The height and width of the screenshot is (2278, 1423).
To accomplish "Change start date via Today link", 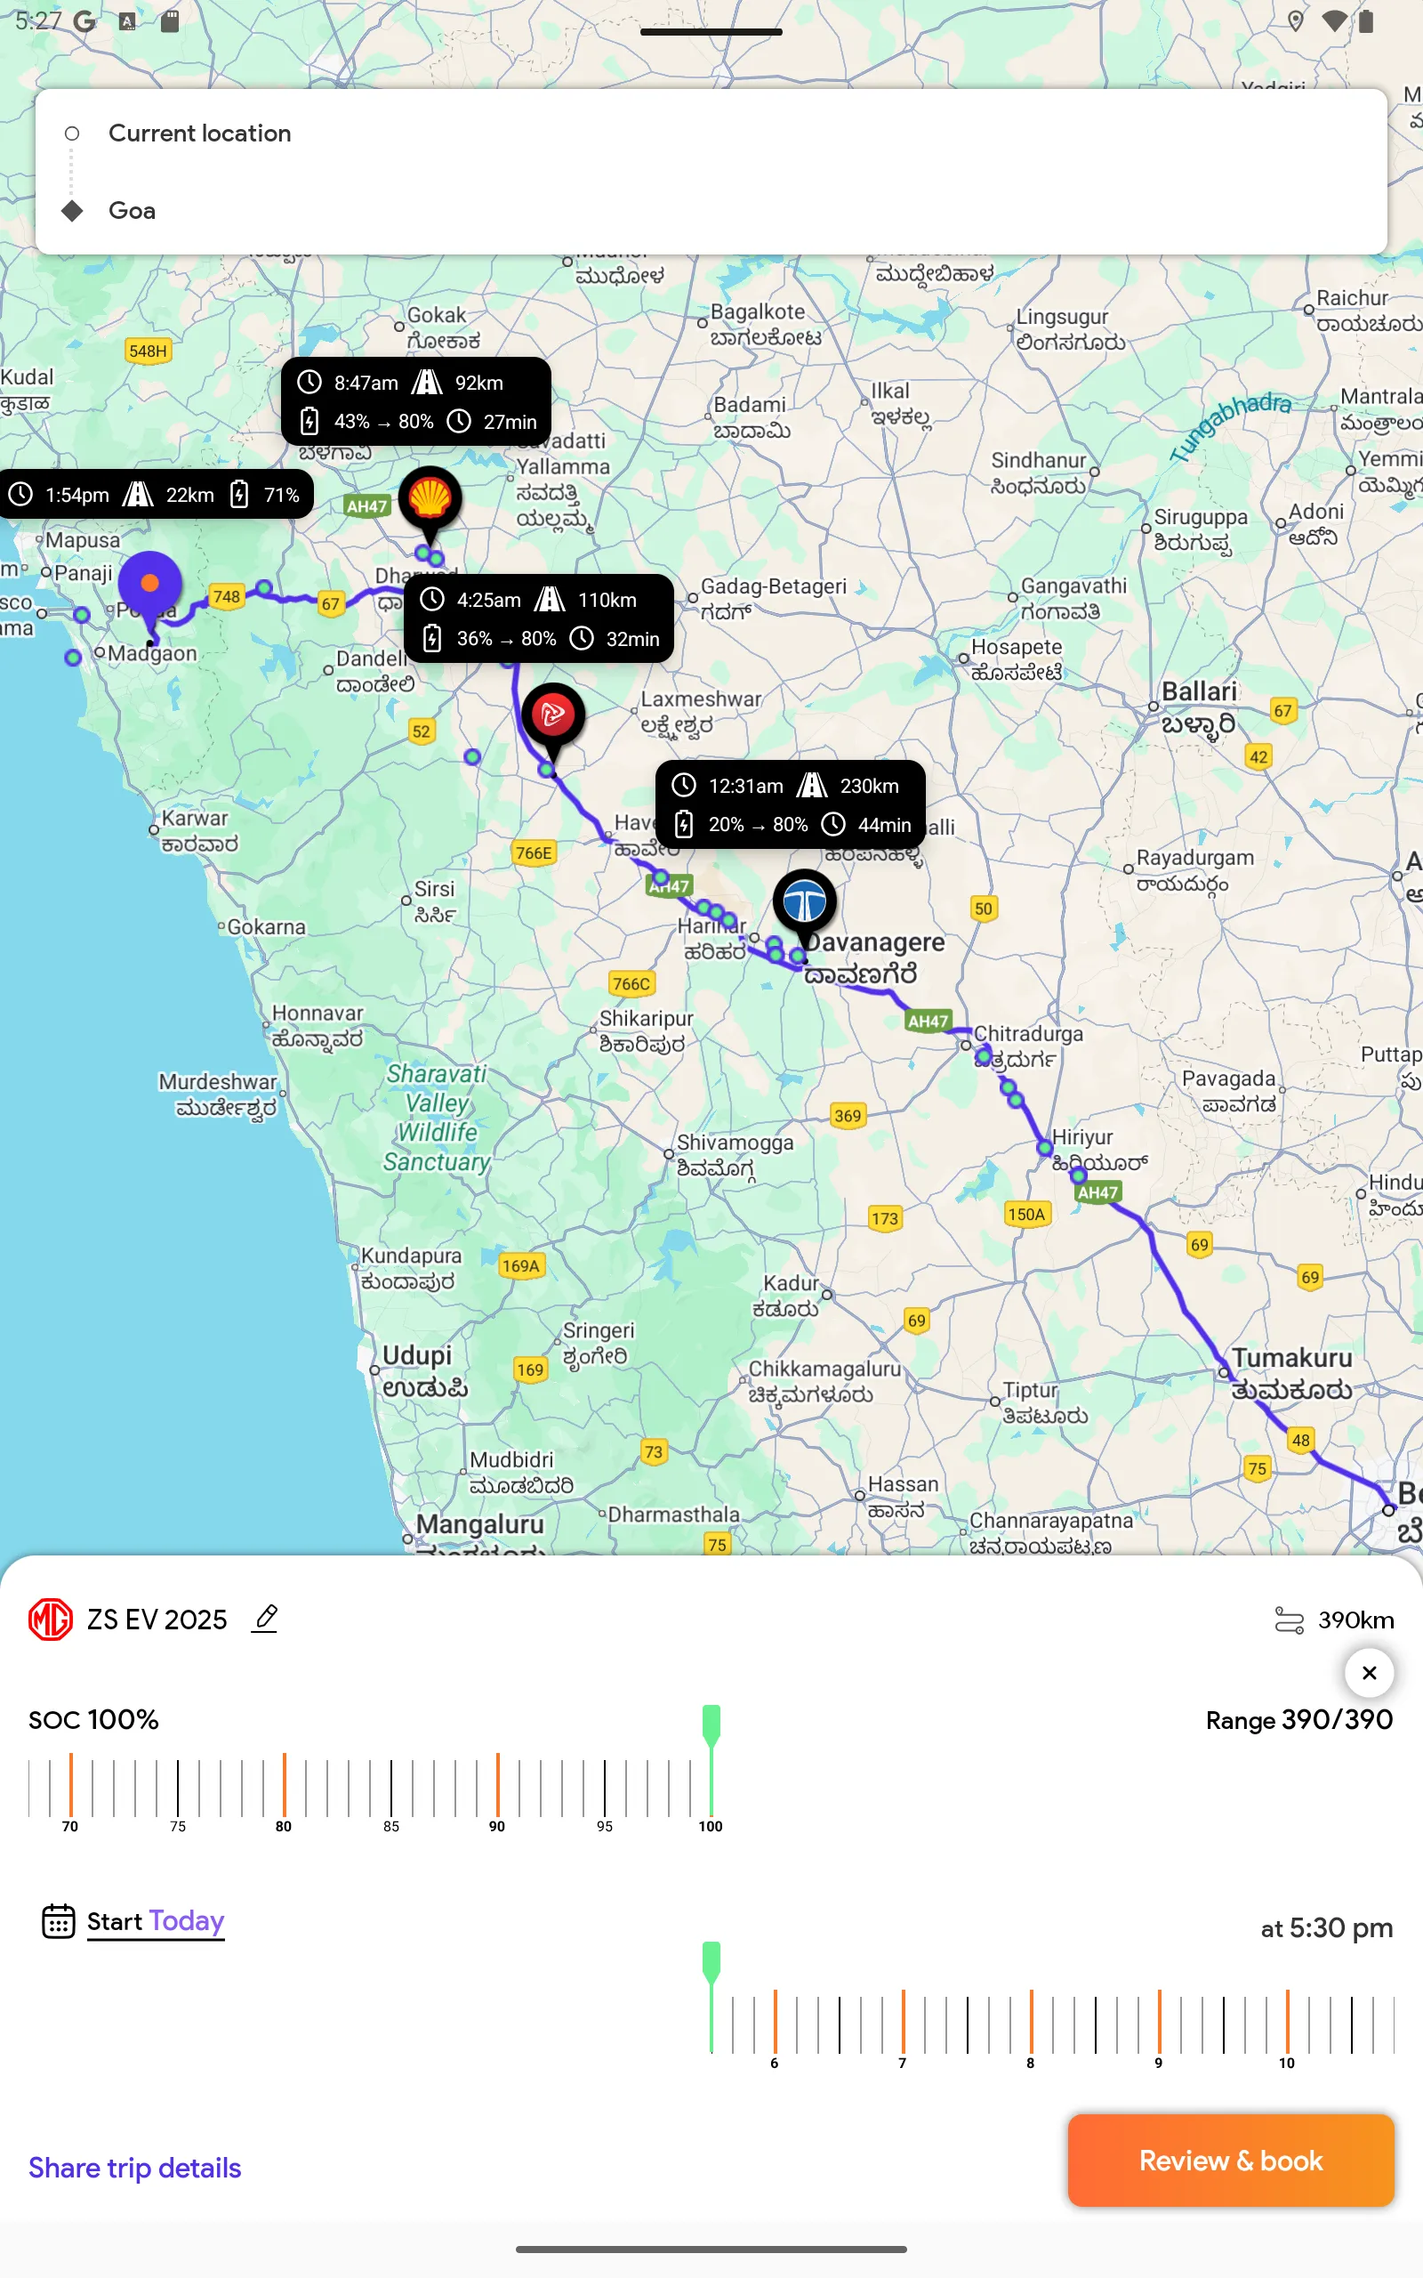I will 187,1921.
